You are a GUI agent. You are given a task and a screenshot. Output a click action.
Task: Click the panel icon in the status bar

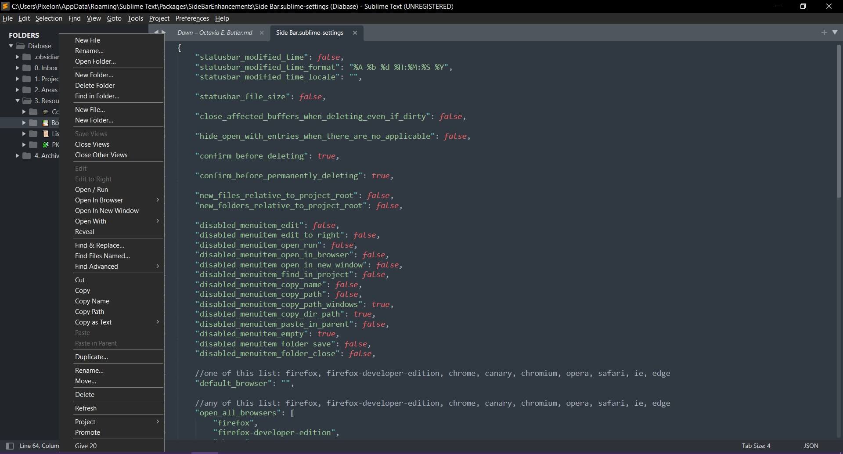[x=10, y=446]
